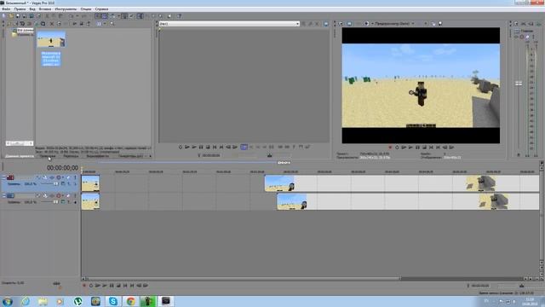This screenshot has width=545, height=307.
Task: Copy preview snapshot to clipboard
Action: coord(433,24)
